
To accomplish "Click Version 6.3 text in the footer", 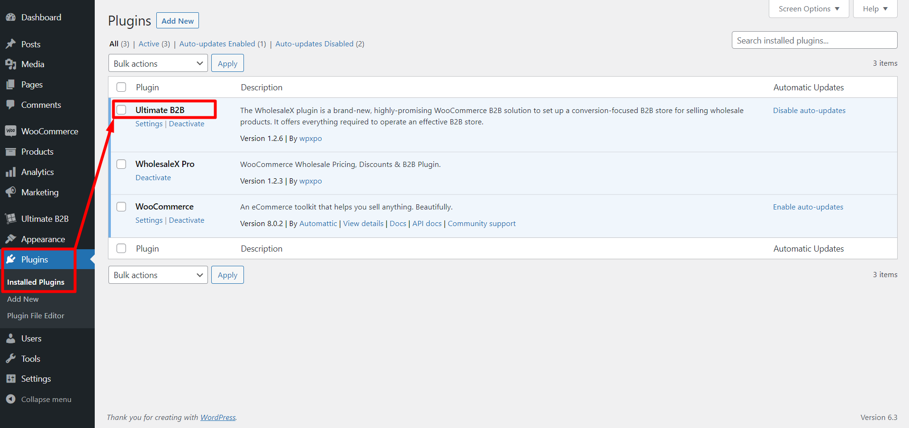I will click(x=879, y=418).
